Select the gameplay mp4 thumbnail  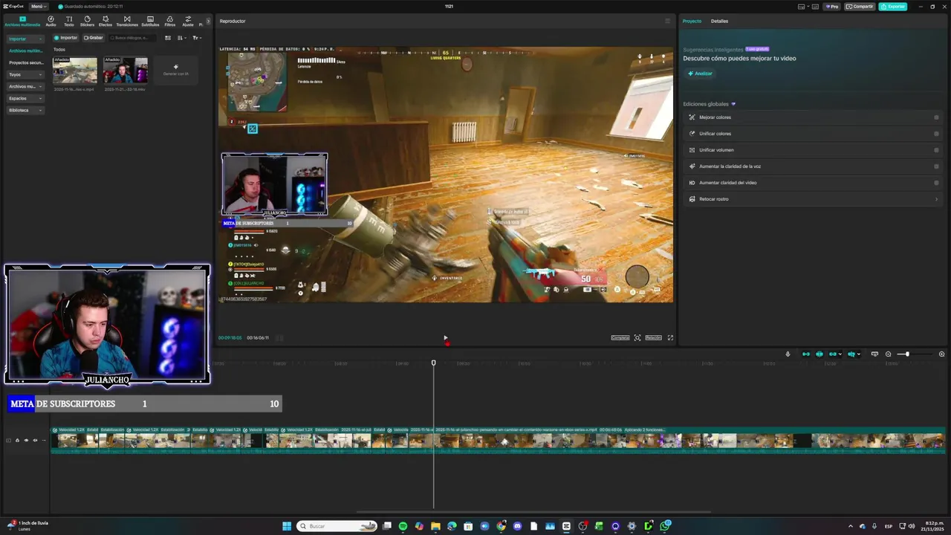(x=75, y=71)
